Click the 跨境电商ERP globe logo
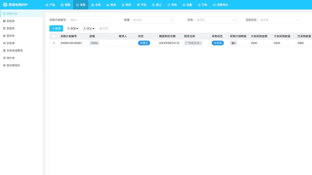Image resolution: width=312 pixels, height=175 pixels. 5,5
